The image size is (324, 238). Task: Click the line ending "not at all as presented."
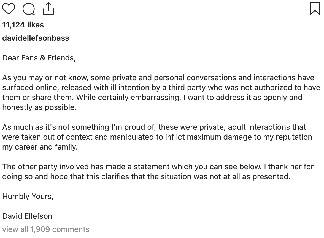tap(146, 177)
